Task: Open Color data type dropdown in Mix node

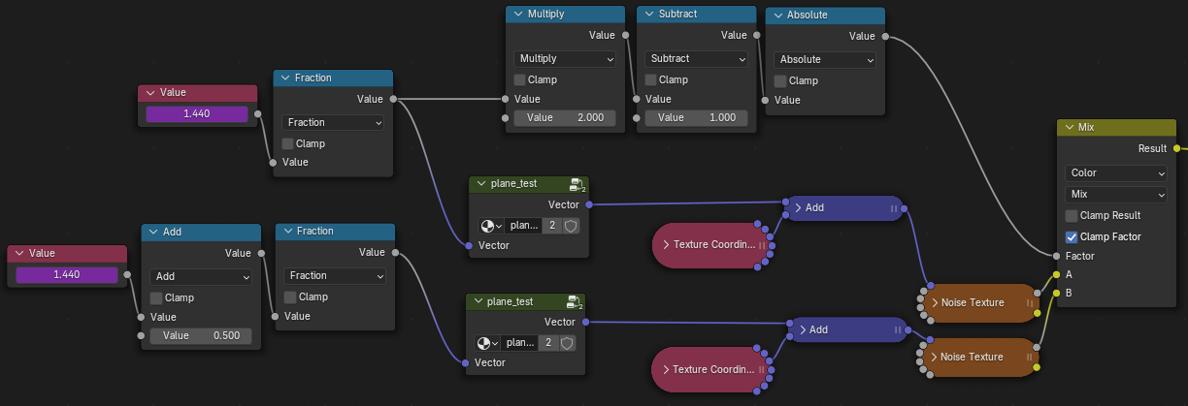Action: [x=1115, y=173]
